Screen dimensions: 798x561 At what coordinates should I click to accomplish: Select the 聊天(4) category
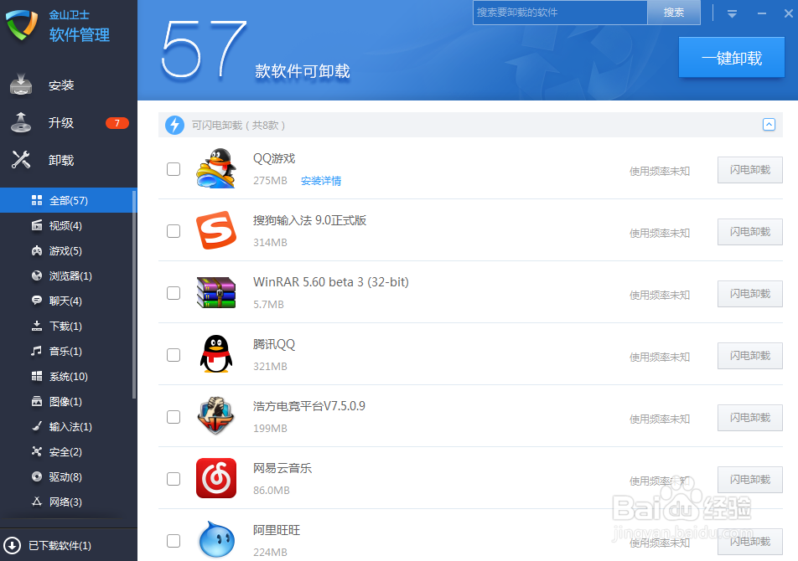[66, 301]
